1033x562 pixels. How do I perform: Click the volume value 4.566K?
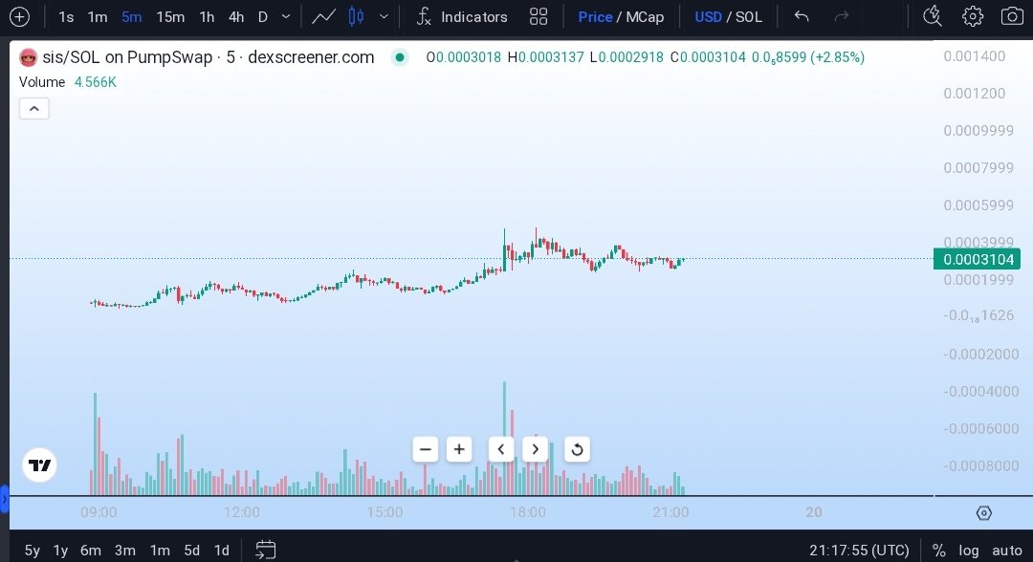click(96, 82)
